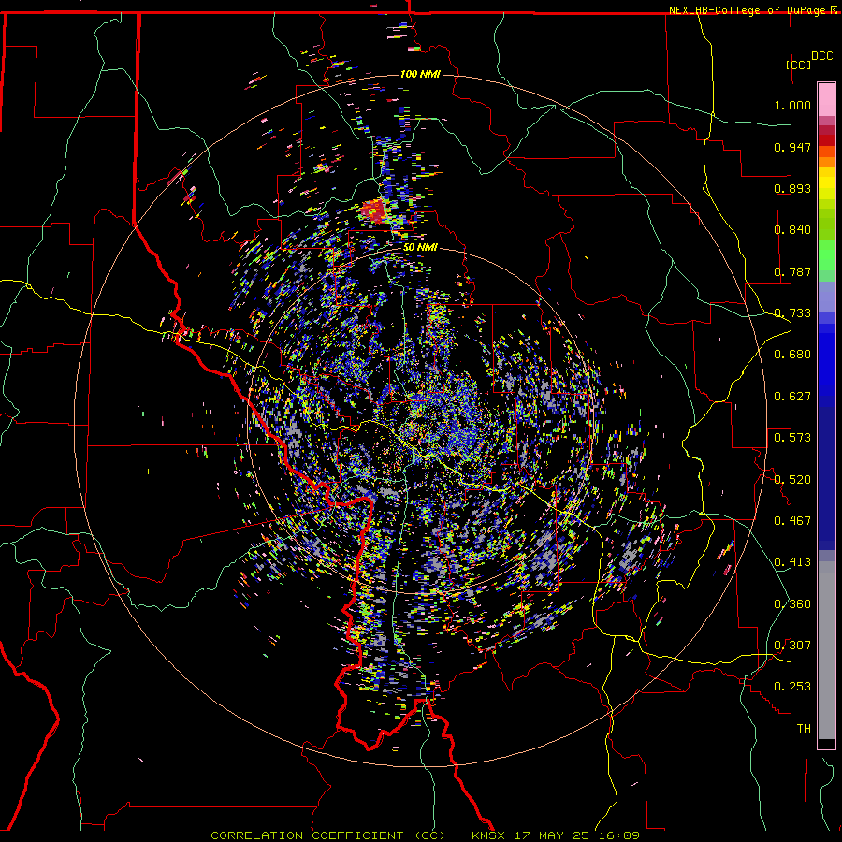Screen dimensions: 842x842
Task: Click the 16:09 timestamp
Action: coord(620,835)
